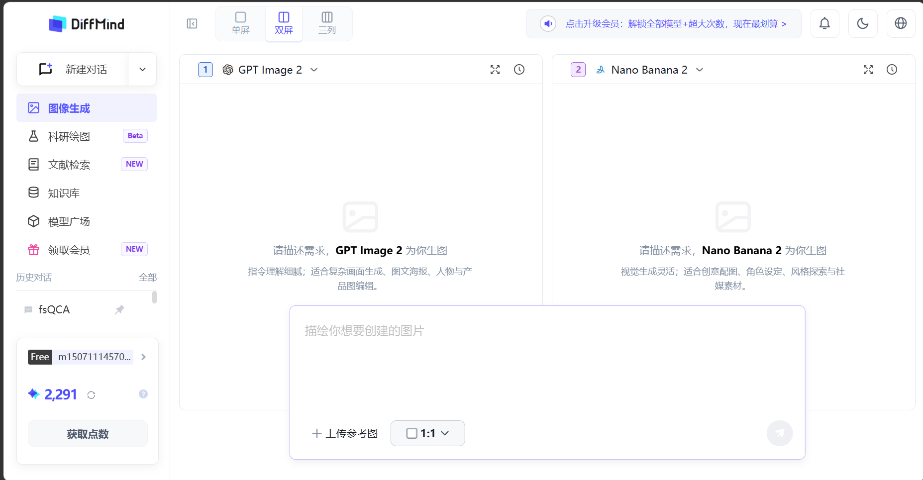Switch to 双屏 dual-screen layout
Screen dimensions: 923x480
284,23
